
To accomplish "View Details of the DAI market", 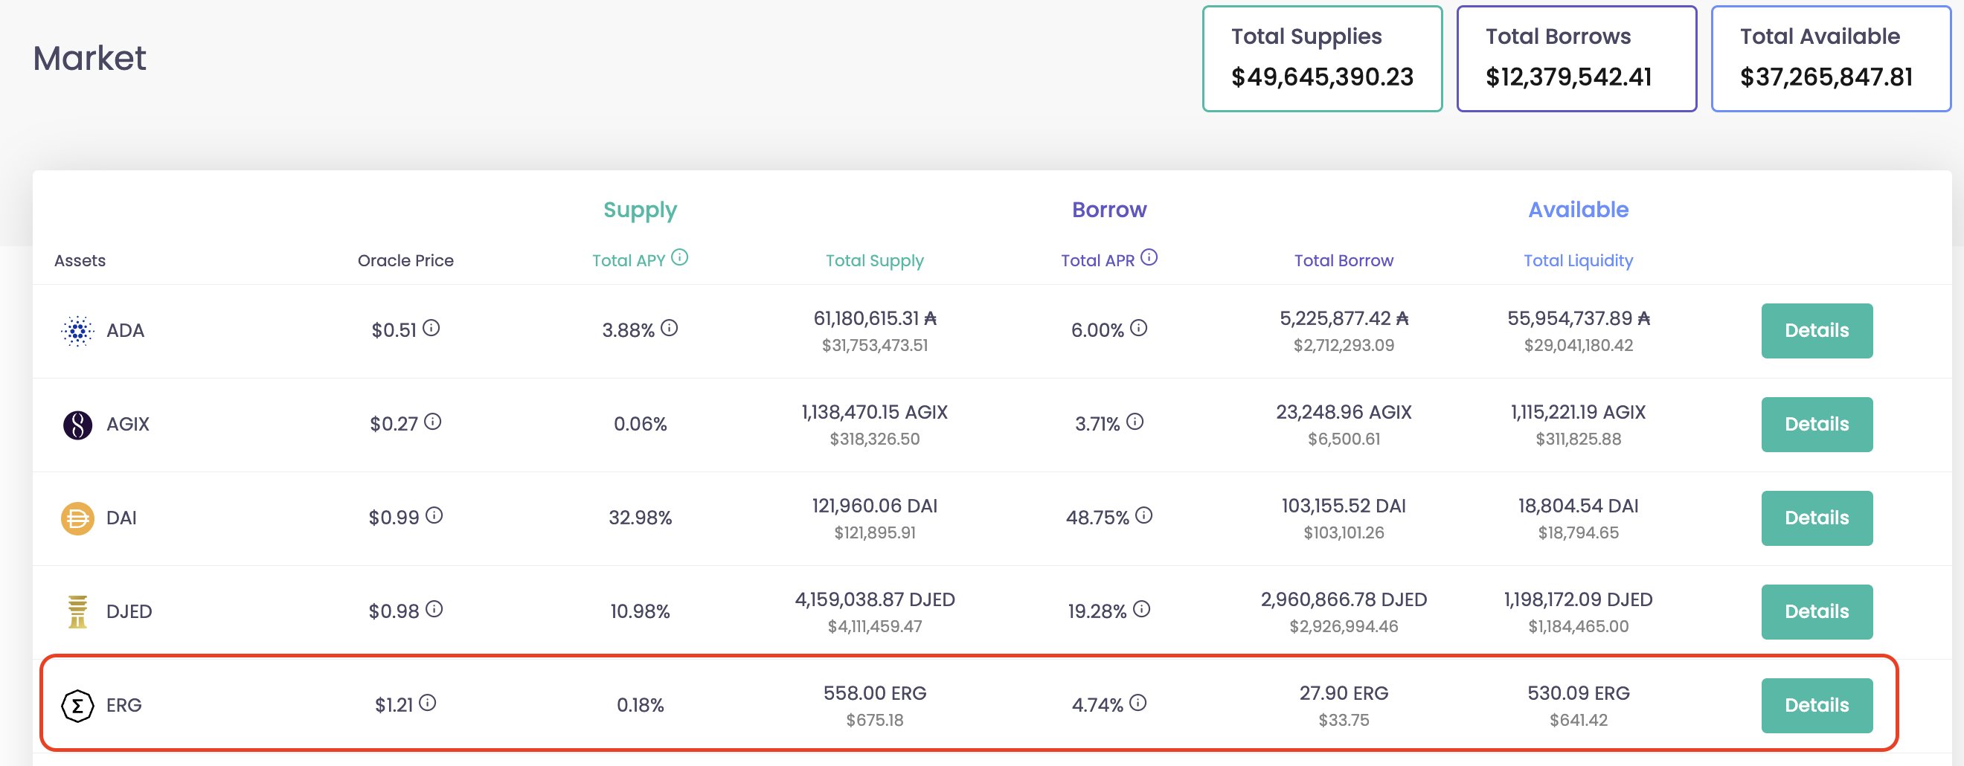I will (x=1817, y=518).
